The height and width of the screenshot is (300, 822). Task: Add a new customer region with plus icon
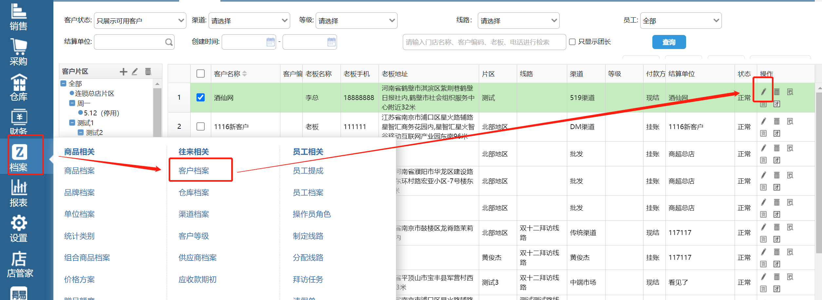click(x=123, y=72)
